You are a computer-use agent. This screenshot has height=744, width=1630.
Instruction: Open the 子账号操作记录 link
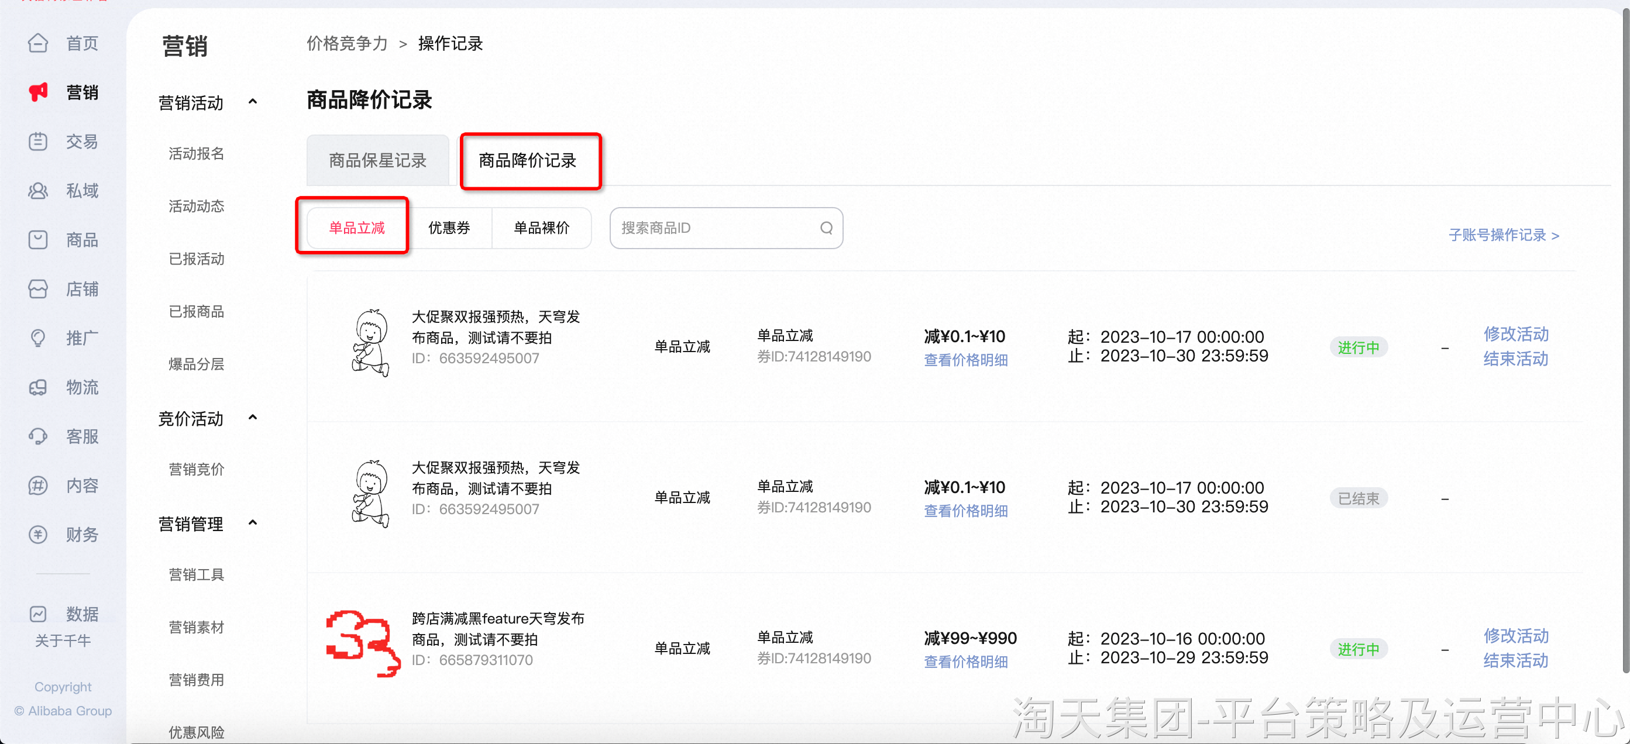click(x=1504, y=235)
